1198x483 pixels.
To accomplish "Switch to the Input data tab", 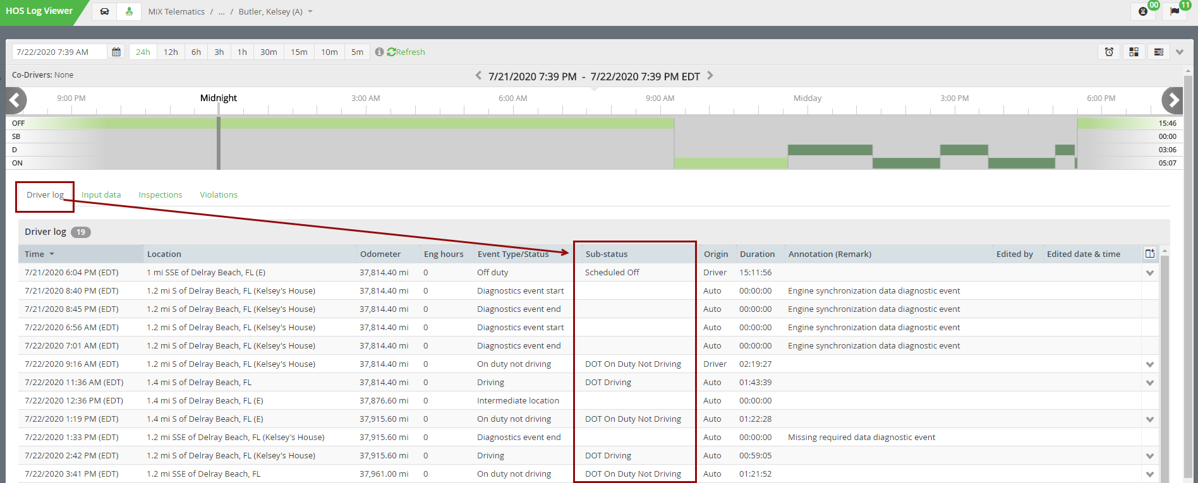I will point(101,194).
